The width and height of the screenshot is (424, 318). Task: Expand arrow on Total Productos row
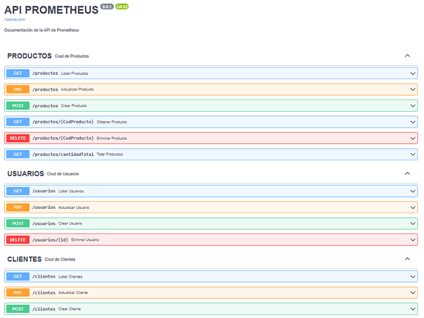pyautogui.click(x=413, y=154)
